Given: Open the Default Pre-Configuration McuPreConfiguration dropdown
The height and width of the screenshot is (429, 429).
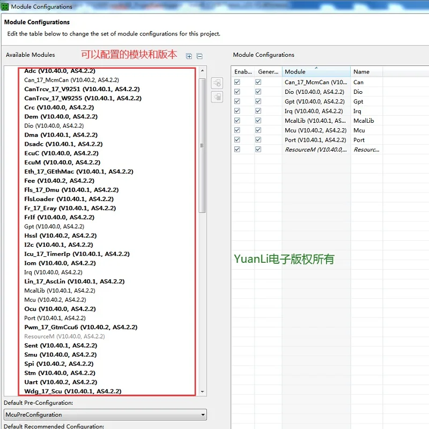Looking at the screenshot, I should (x=105, y=415).
